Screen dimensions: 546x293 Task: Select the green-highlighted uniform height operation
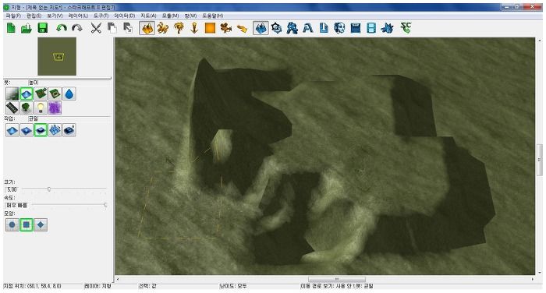pyautogui.click(x=41, y=130)
